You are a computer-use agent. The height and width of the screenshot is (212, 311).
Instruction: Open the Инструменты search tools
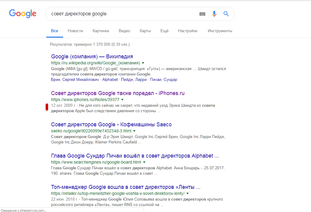(220, 31)
